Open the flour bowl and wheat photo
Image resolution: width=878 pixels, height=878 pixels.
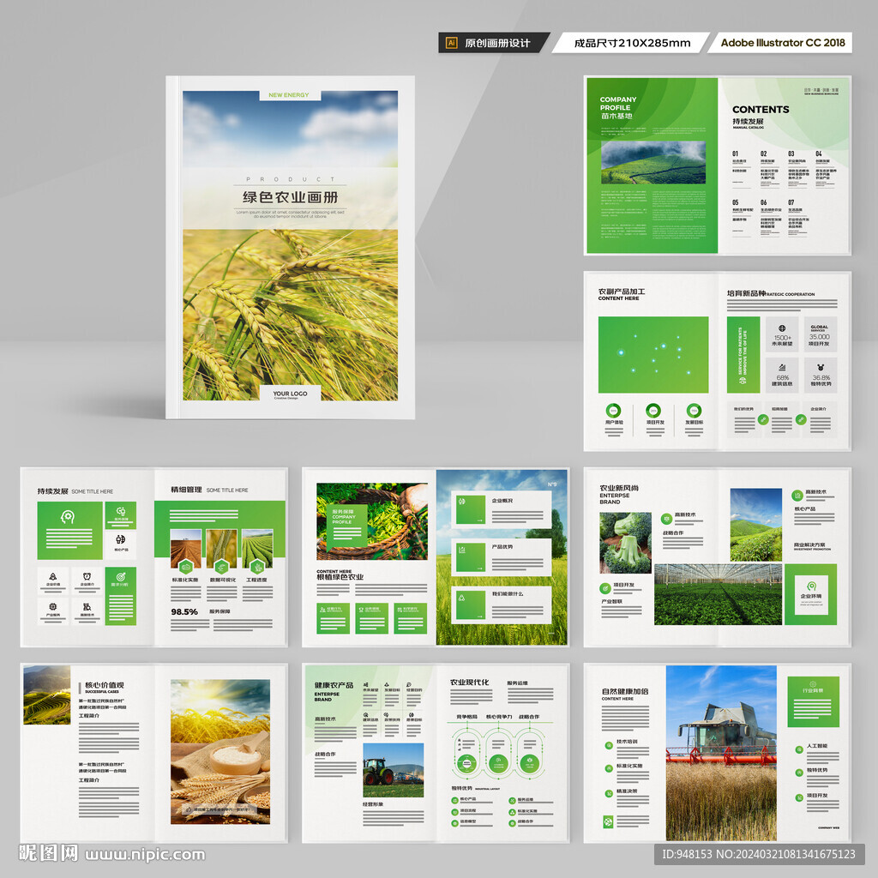coord(220,751)
